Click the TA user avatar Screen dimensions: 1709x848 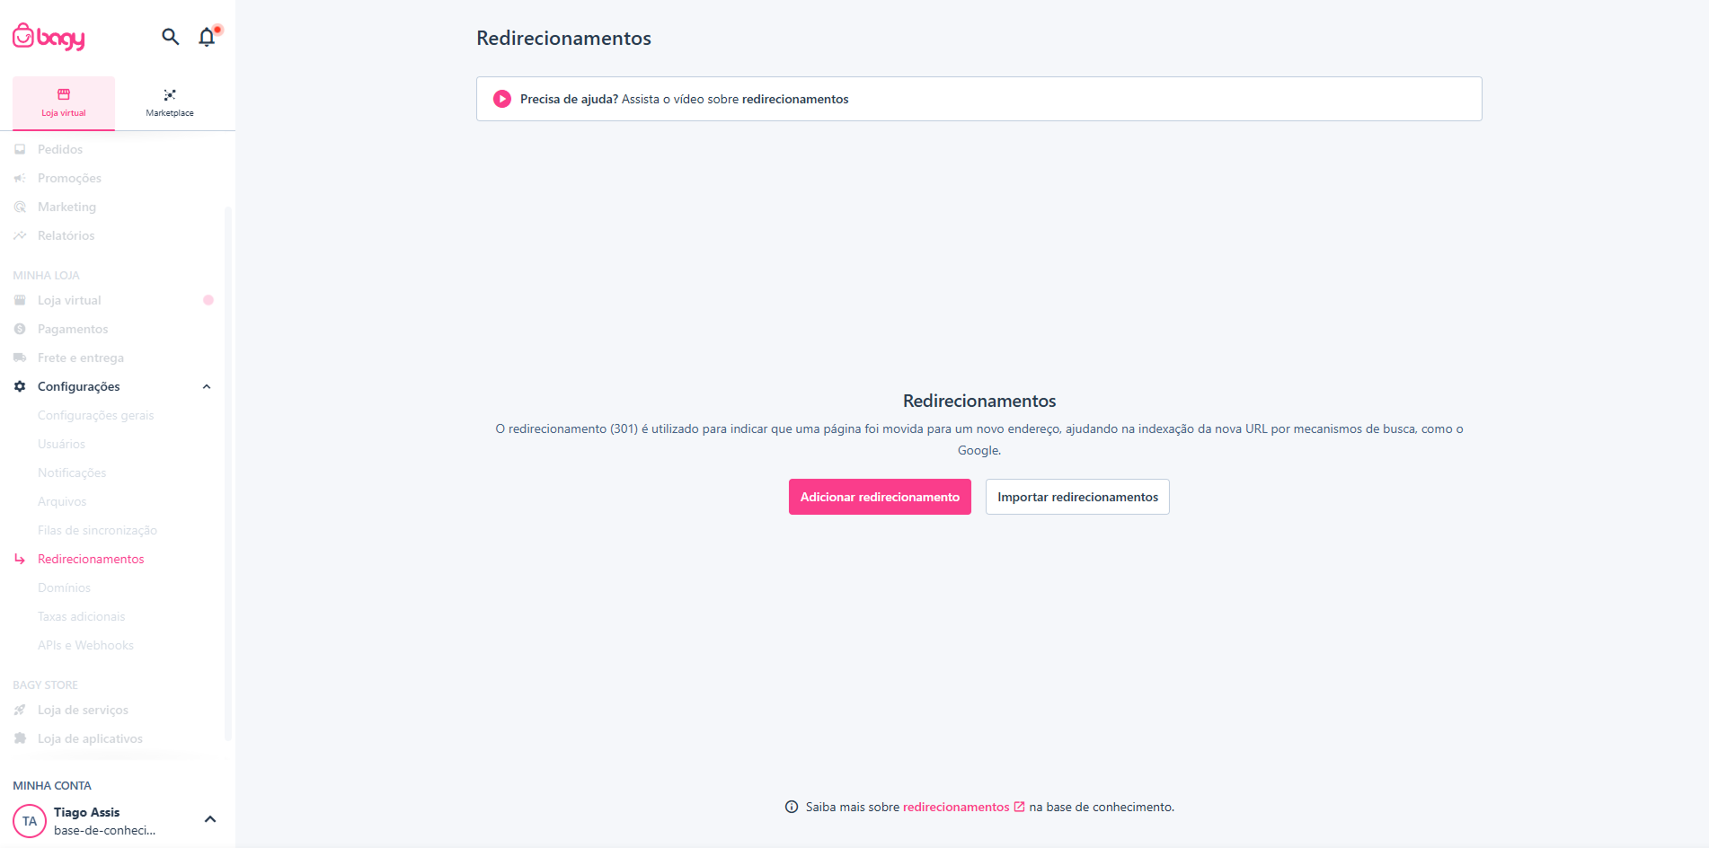tap(30, 821)
